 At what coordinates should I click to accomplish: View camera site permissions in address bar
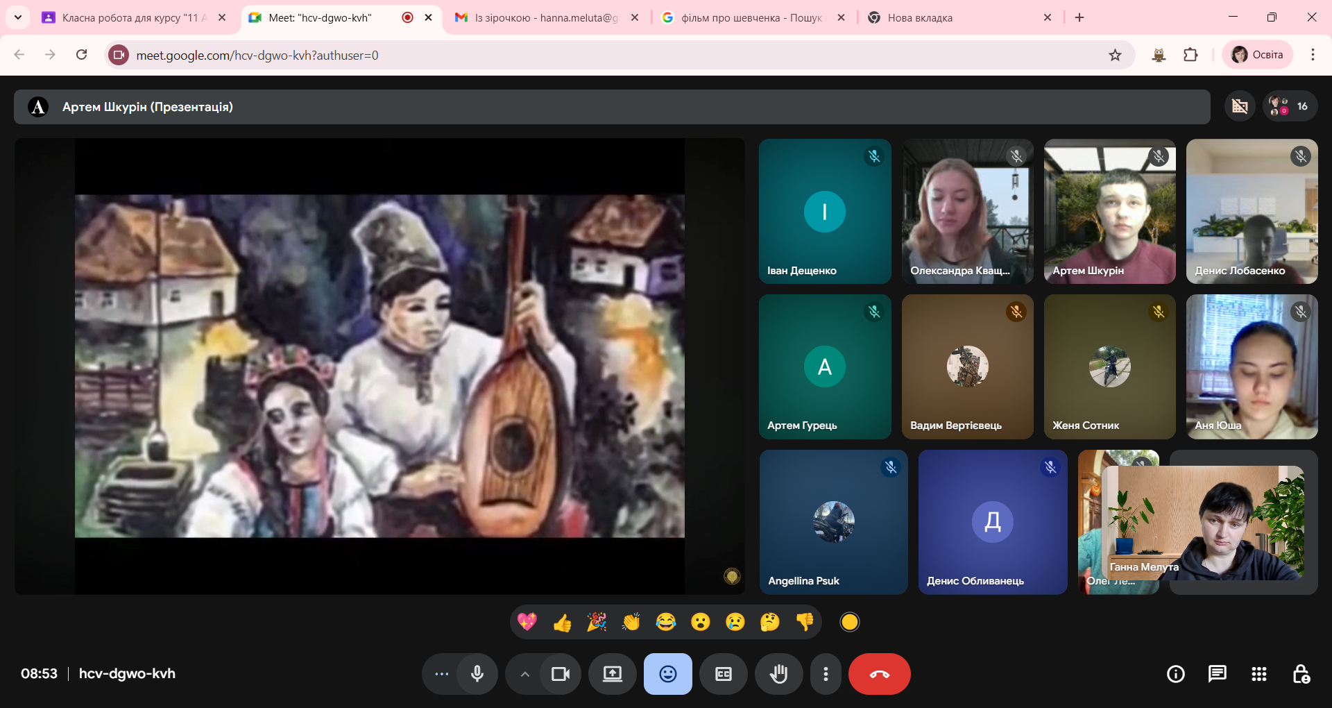coord(119,55)
